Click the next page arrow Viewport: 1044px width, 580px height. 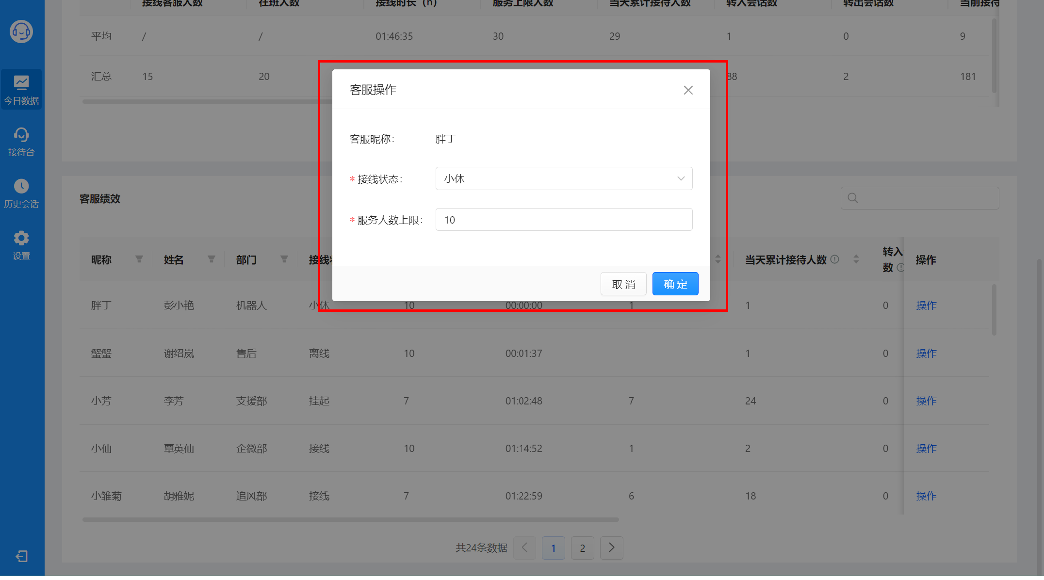click(x=611, y=548)
